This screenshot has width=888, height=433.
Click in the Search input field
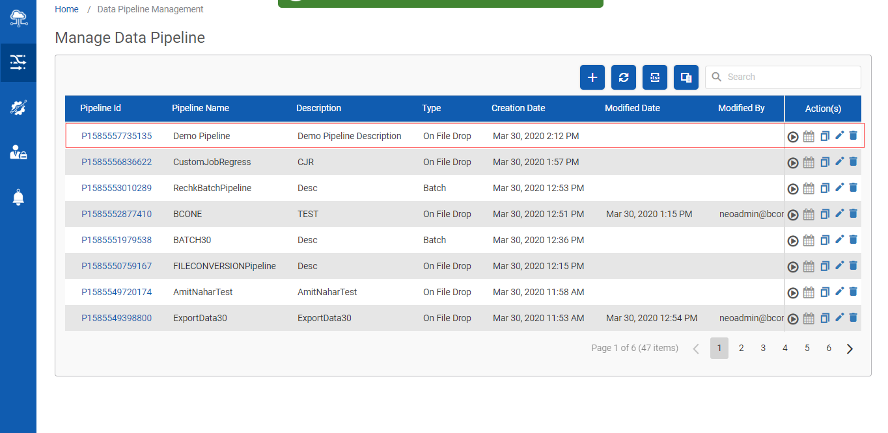(x=783, y=77)
